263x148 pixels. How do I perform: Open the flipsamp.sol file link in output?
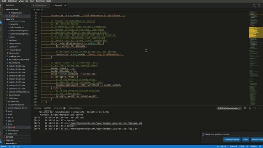click(x=106, y=123)
